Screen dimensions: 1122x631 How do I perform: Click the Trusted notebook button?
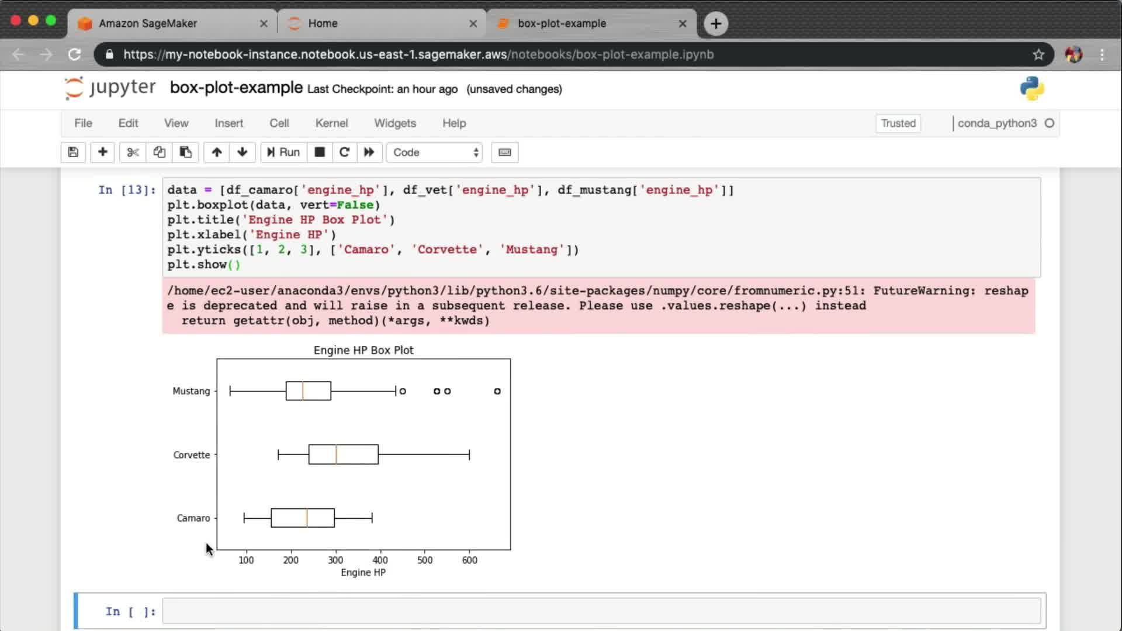coord(898,123)
